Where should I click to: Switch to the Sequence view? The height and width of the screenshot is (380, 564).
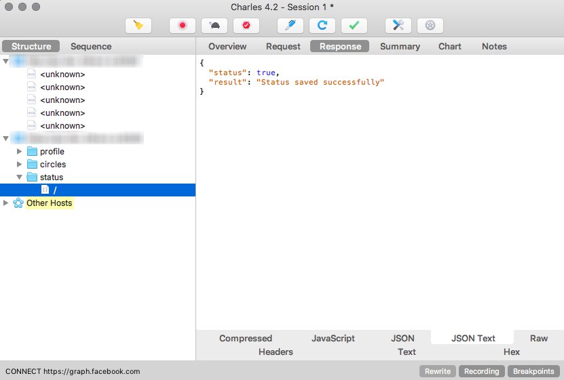pyautogui.click(x=91, y=46)
